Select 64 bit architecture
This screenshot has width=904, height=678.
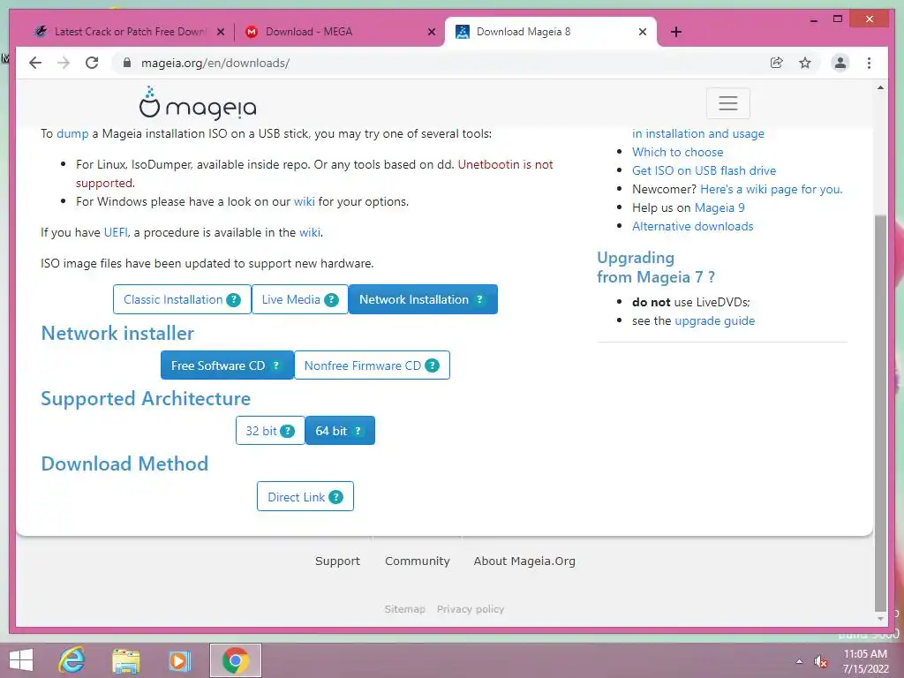click(x=340, y=431)
